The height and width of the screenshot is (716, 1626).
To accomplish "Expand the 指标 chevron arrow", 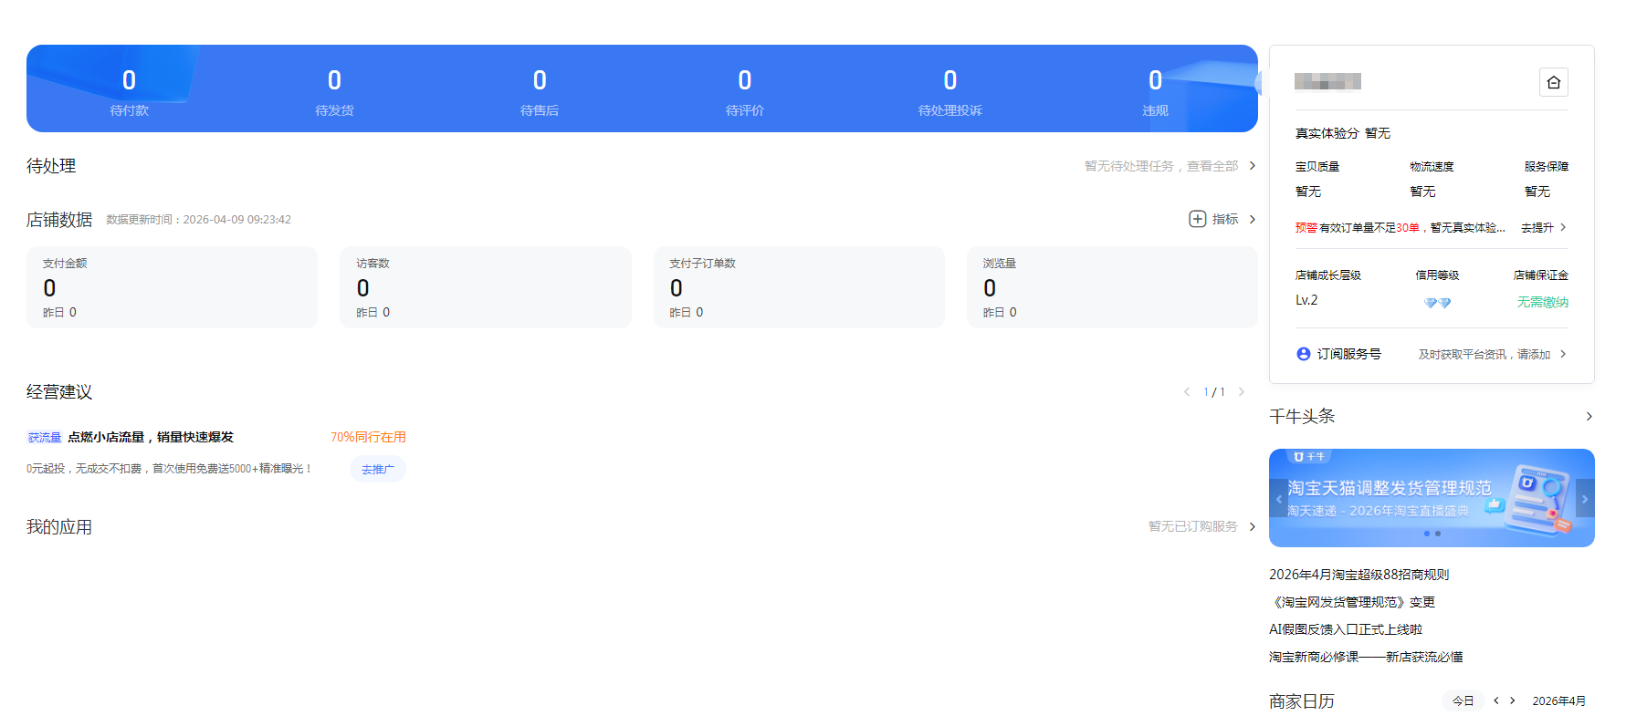I will (x=1252, y=219).
